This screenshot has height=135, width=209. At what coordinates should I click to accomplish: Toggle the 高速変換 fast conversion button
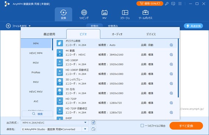pos(194,26)
